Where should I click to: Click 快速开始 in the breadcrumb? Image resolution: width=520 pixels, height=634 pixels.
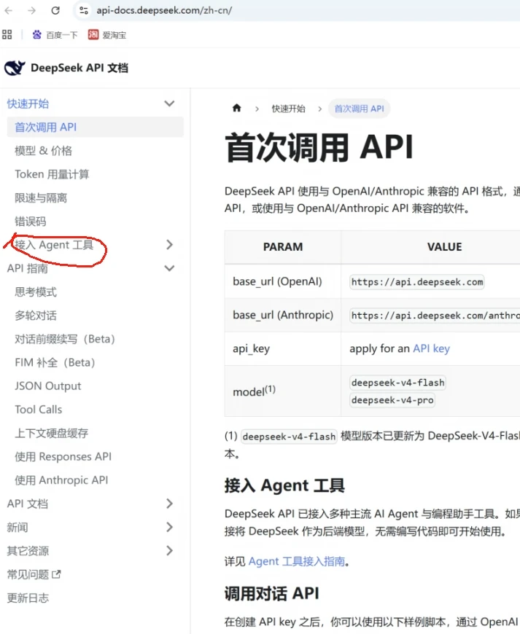(x=289, y=109)
